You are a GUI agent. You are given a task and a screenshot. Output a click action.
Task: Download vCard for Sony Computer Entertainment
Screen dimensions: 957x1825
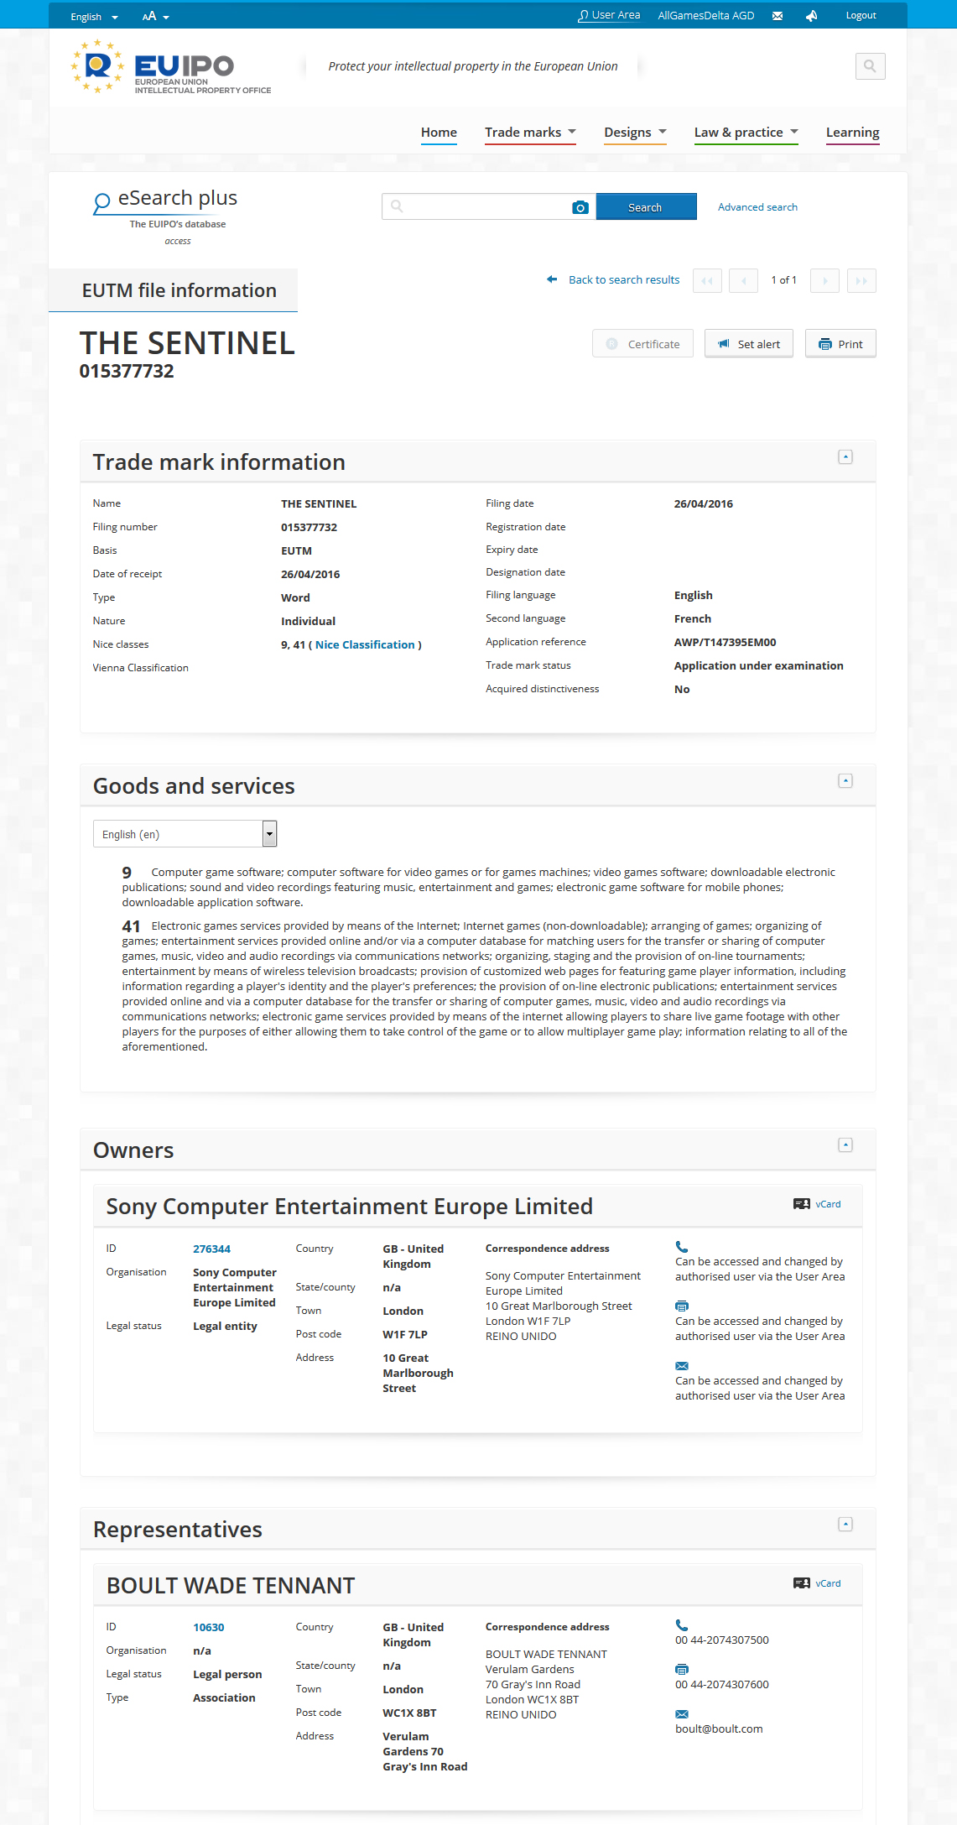817,1204
